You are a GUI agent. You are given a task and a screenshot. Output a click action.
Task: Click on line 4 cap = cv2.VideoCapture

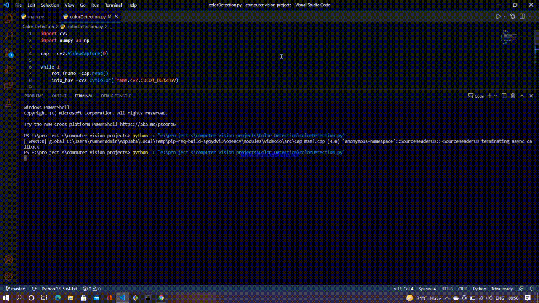click(74, 53)
